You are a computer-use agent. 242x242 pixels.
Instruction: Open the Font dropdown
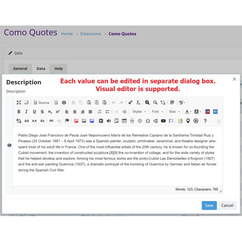[x=158, y=112]
